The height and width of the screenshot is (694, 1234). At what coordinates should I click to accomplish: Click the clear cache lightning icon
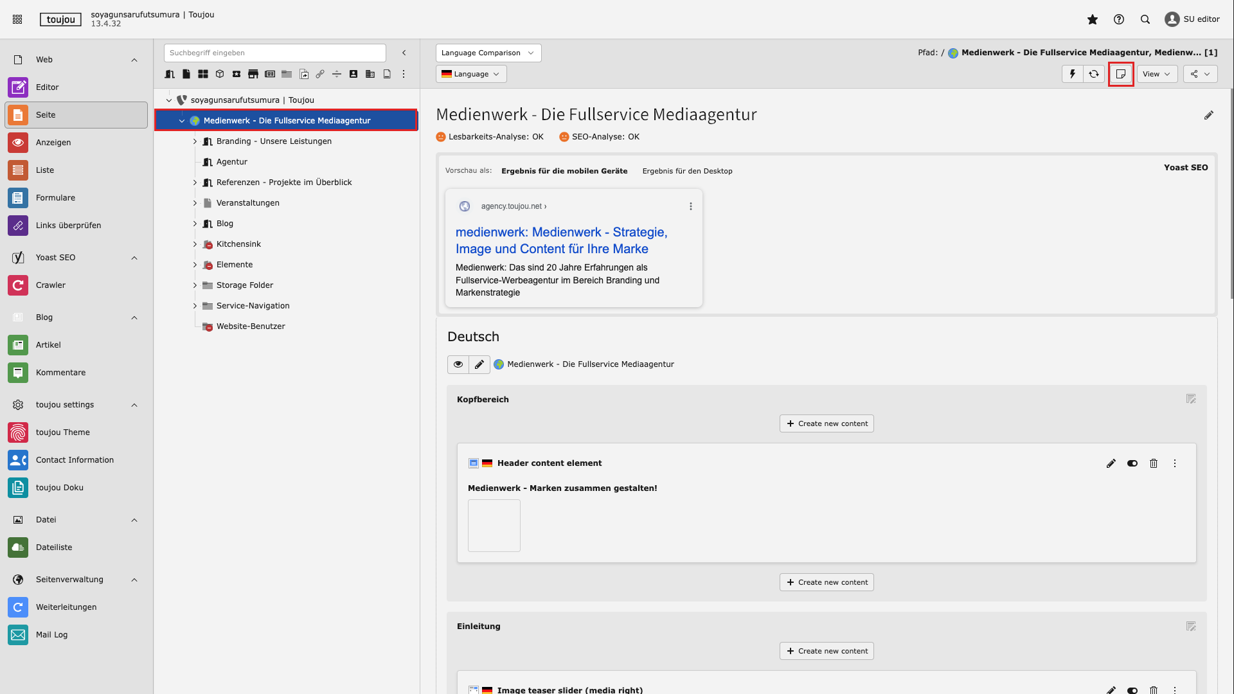point(1072,74)
